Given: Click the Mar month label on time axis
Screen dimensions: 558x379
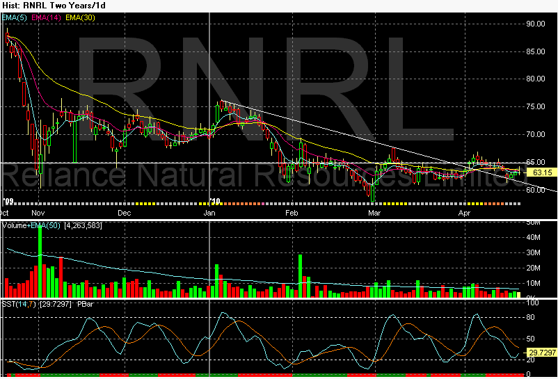Looking at the screenshot, I should click(374, 213).
